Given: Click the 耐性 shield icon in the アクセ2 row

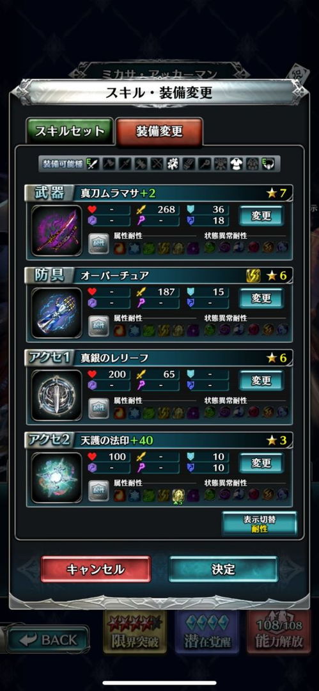Looking at the screenshot, I should pos(98,491).
